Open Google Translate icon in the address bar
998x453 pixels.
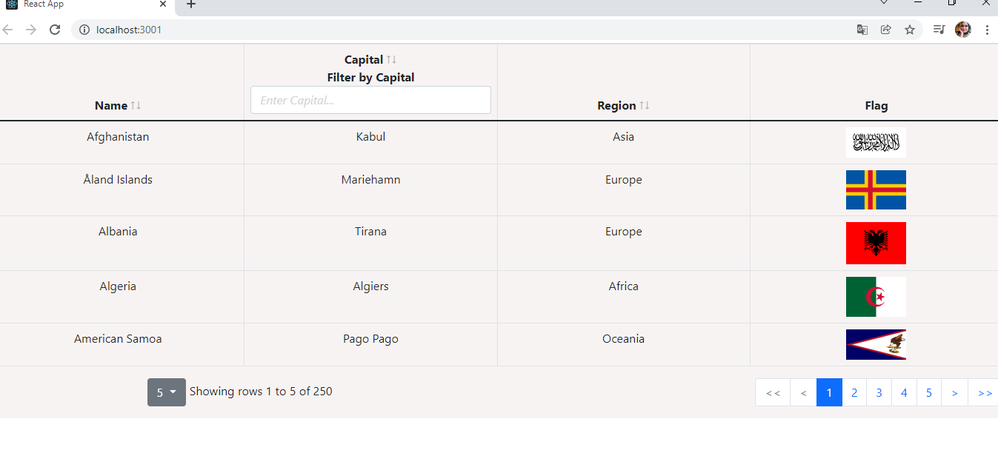(x=862, y=30)
